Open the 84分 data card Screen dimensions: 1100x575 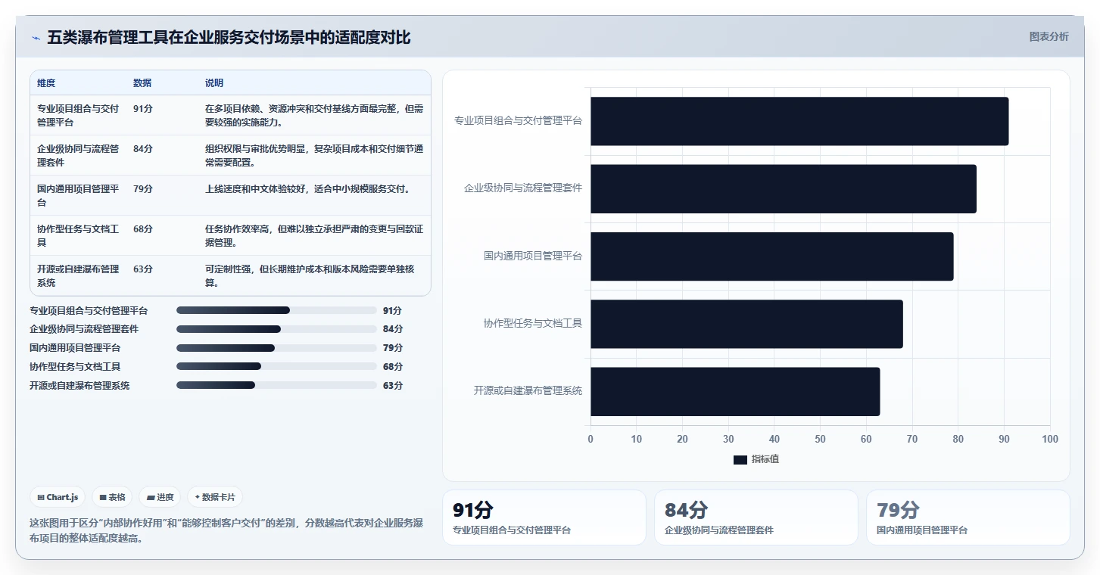pyautogui.click(x=756, y=517)
